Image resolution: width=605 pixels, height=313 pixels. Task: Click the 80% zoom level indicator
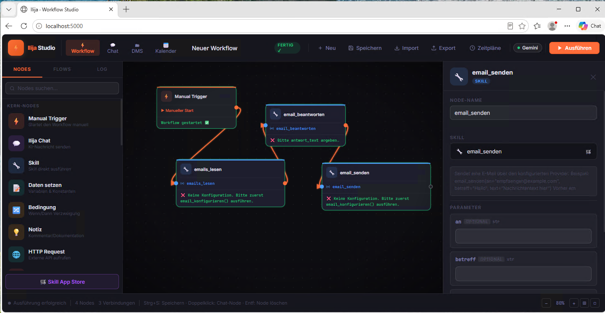click(x=560, y=303)
